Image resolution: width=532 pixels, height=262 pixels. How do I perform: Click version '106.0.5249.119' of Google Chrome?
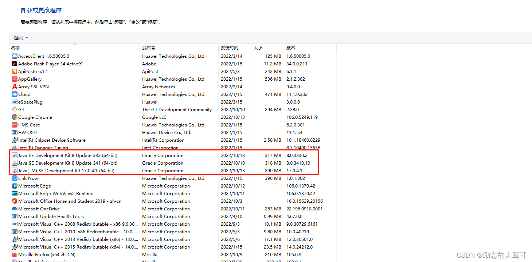[302, 117]
